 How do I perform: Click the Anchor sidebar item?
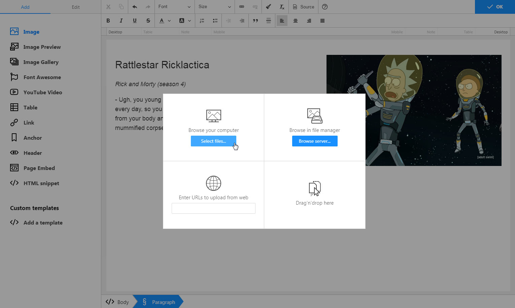click(26, 138)
